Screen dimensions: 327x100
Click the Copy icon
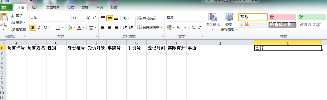tap(13, 22)
